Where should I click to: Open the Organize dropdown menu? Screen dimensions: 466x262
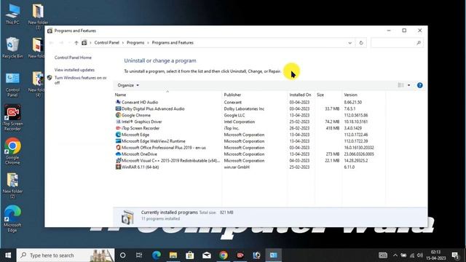point(128,85)
